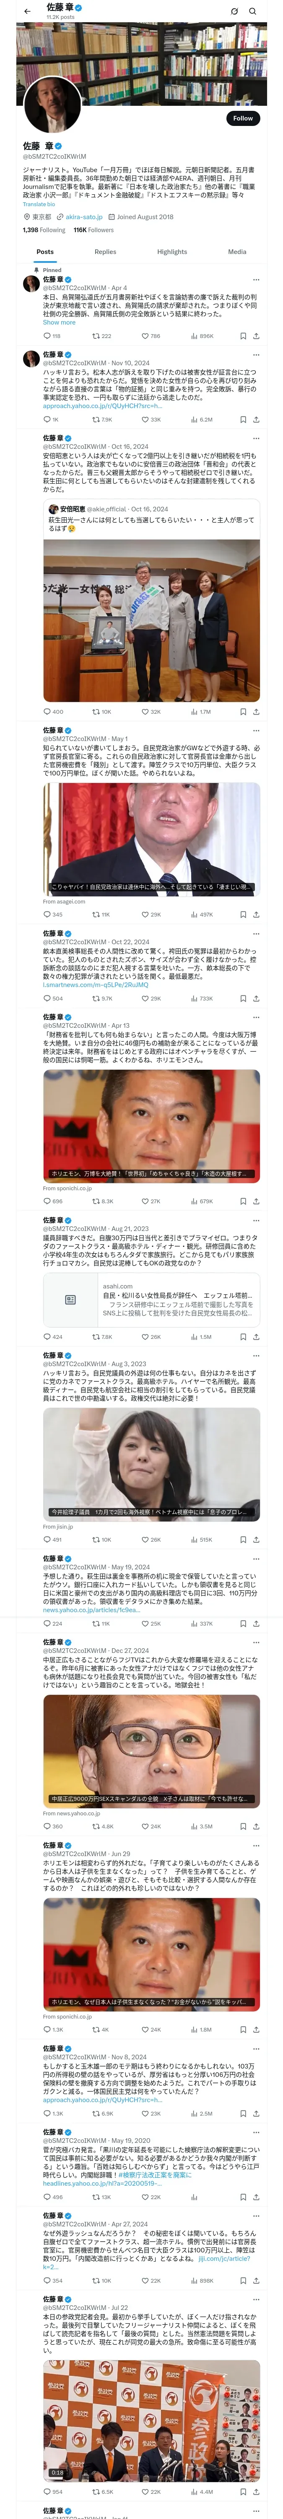This screenshot has width=283, height=2519.
Task: Open the Highlights tab
Action: pos(172,251)
